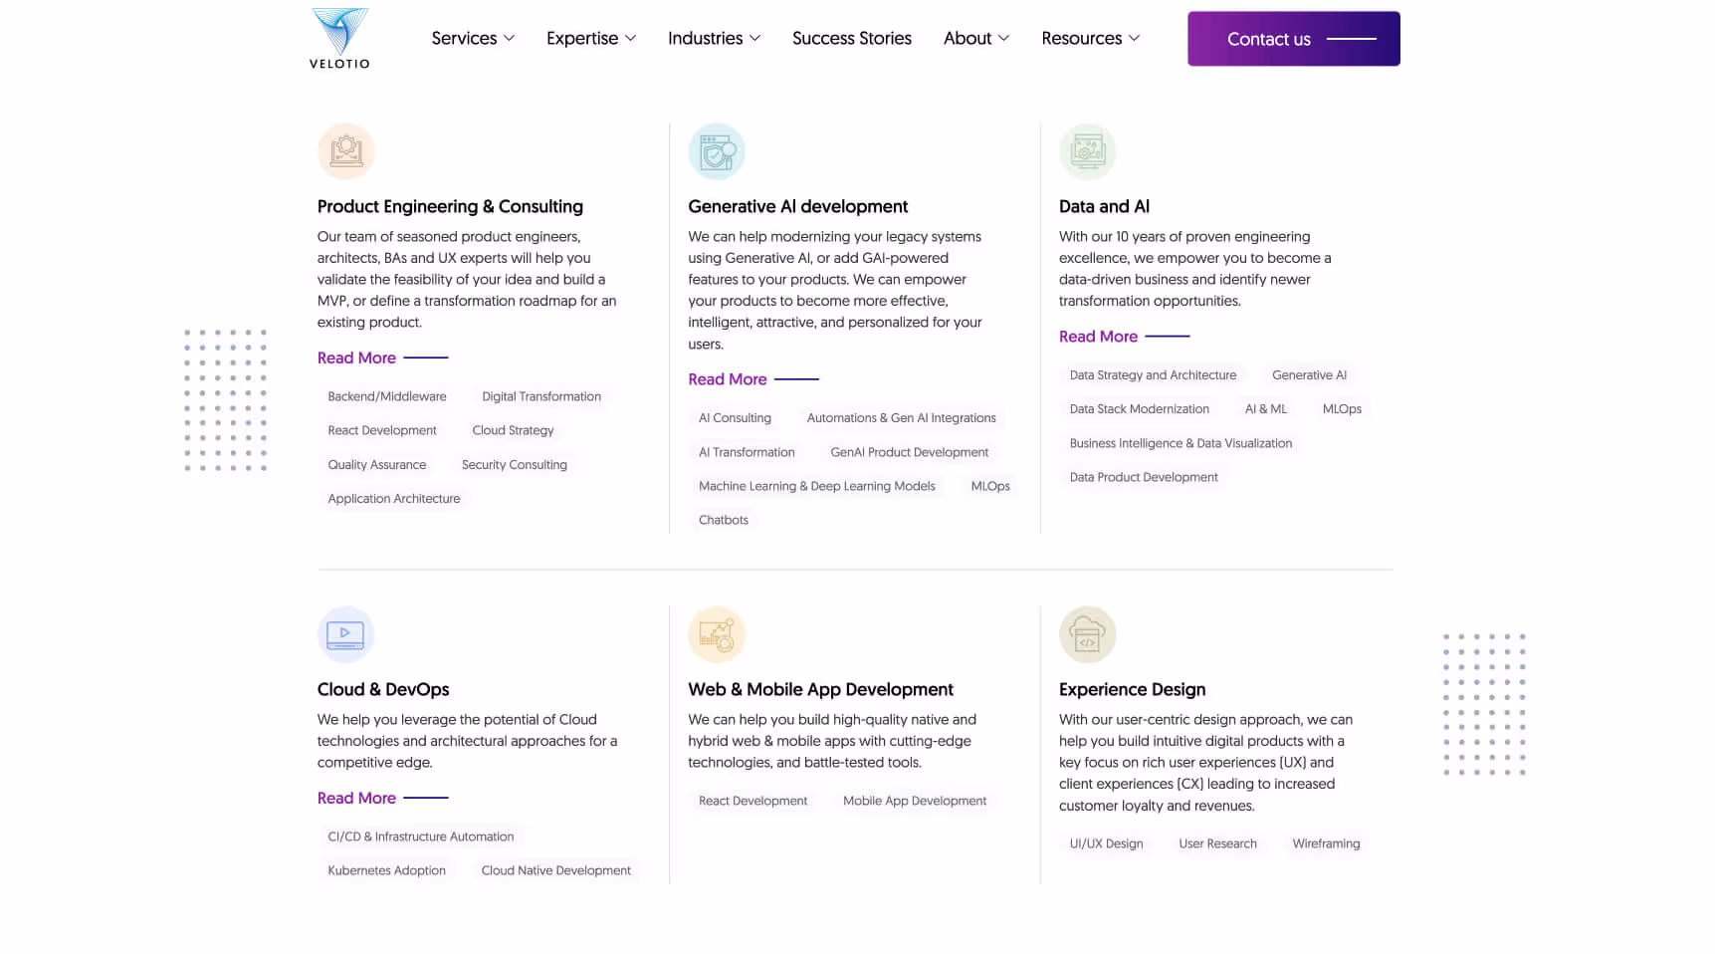Expand the Expertise dropdown menu
The height and width of the screenshot is (954, 1715).
[591, 39]
